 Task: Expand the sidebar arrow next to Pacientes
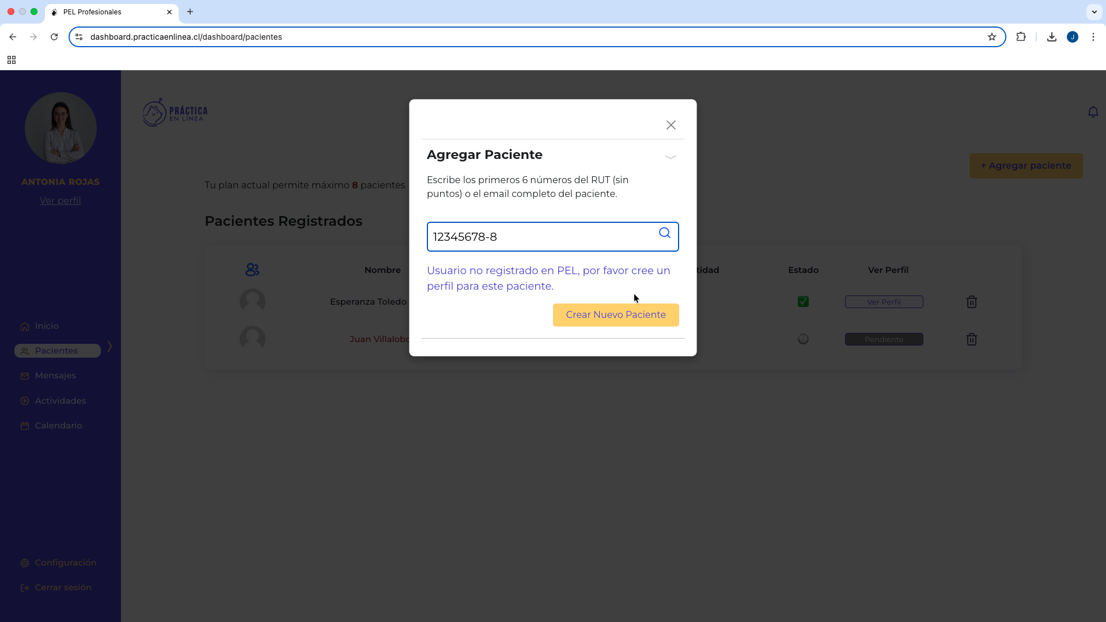109,347
